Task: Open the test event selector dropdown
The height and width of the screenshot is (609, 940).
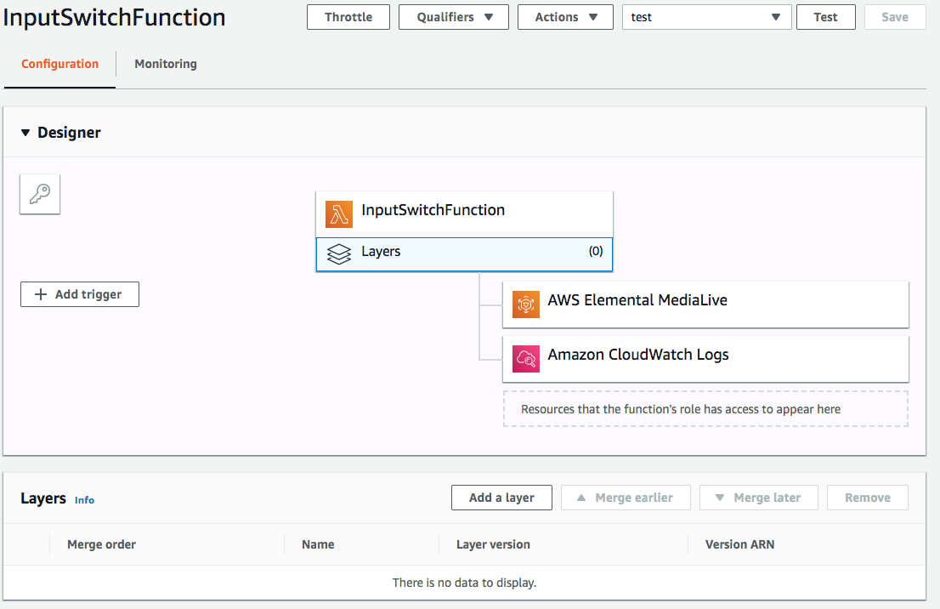Action: click(x=707, y=17)
